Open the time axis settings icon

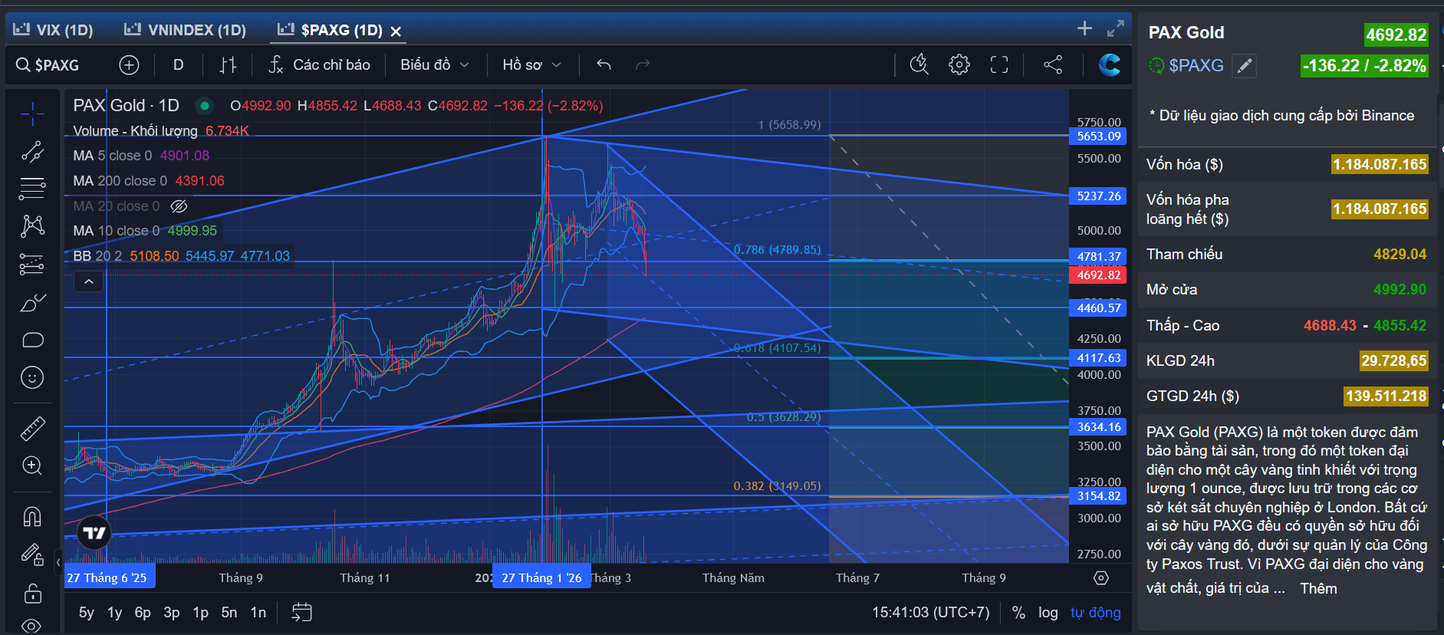click(1101, 578)
